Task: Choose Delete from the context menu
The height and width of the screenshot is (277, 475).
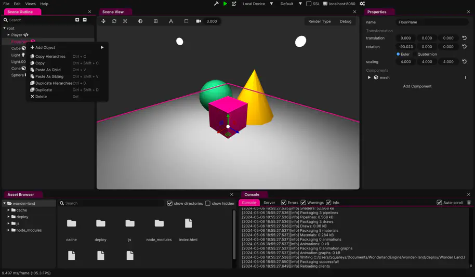Action: [x=41, y=97]
